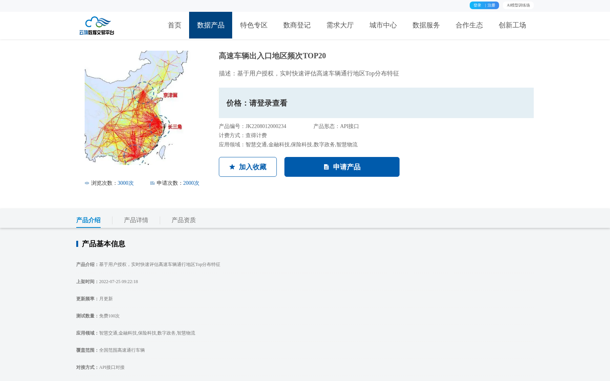
Task: Click the 计费方式：查得计费 text
Action: point(243,136)
